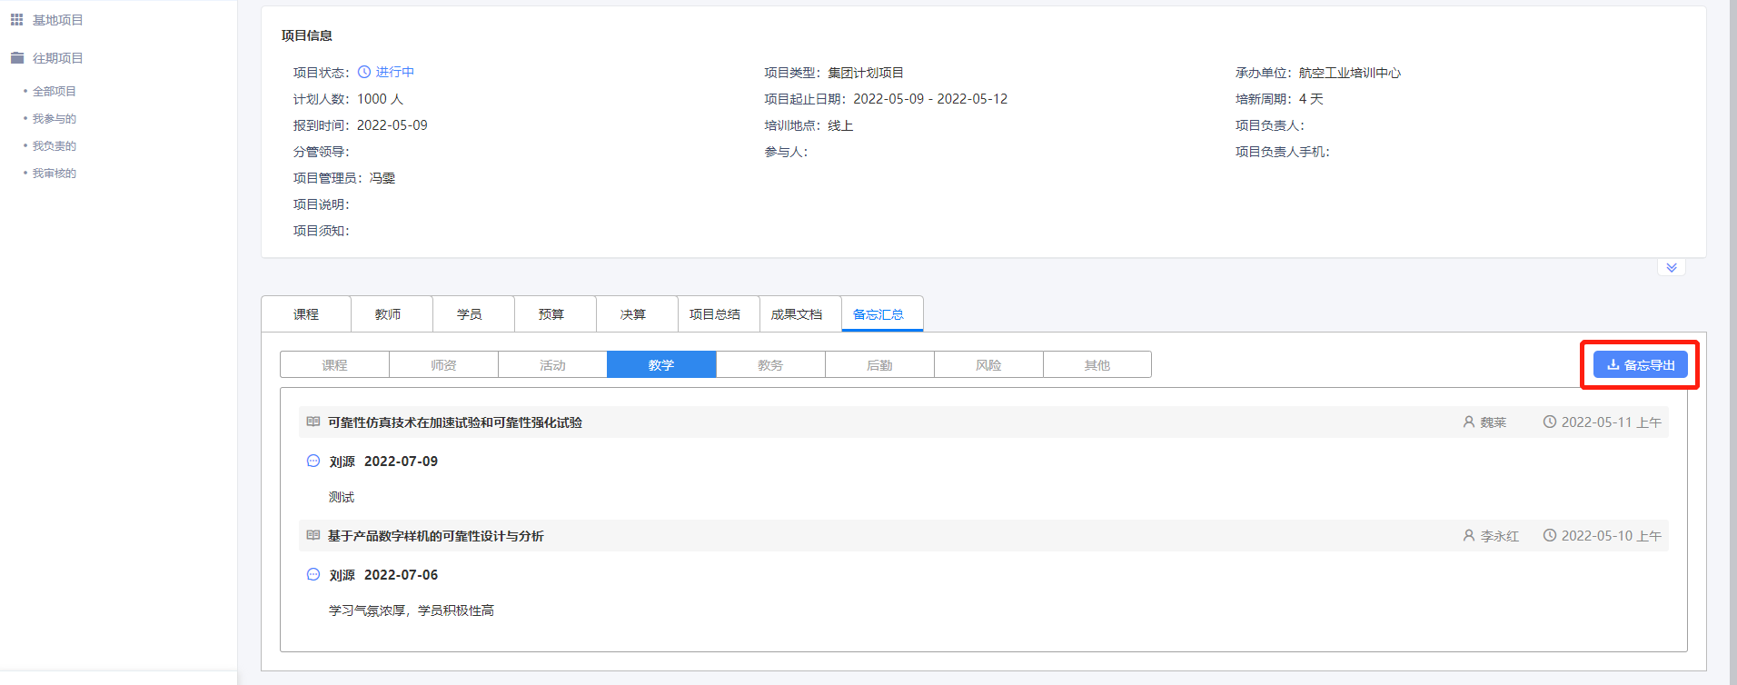Click project manager name 冯雯
This screenshot has width=1737, height=685.
(x=382, y=178)
